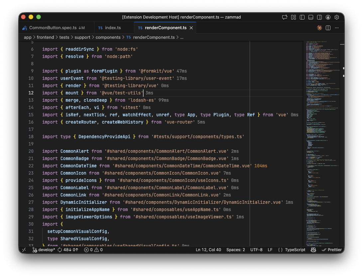
Task: Toggle the Copilot status icon
Action: pos(313,250)
